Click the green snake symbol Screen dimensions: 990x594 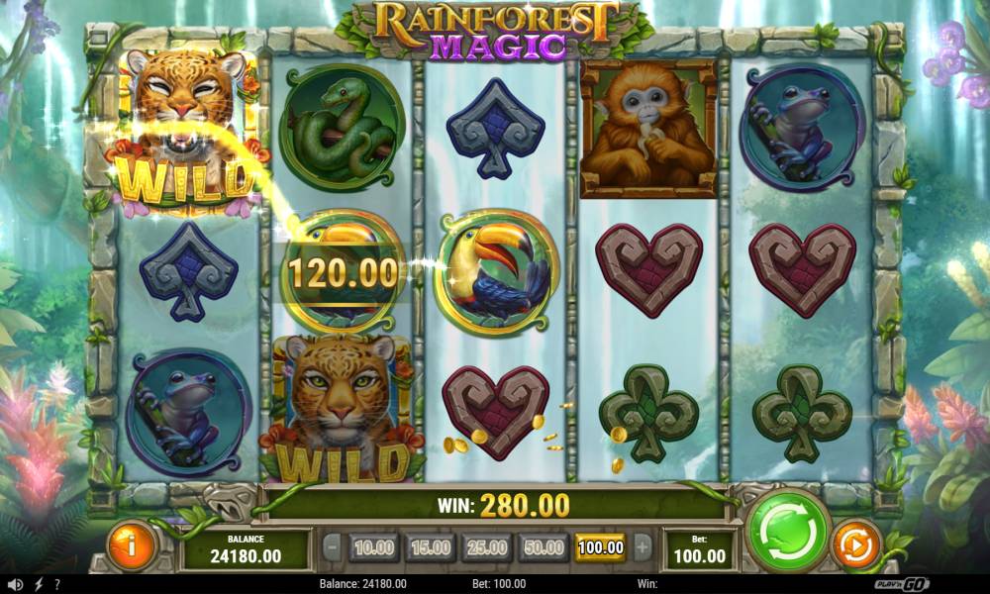click(343, 129)
